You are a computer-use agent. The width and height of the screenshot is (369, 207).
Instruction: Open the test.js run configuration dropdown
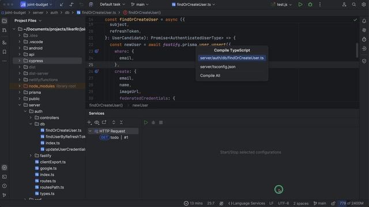[x=282, y=5]
